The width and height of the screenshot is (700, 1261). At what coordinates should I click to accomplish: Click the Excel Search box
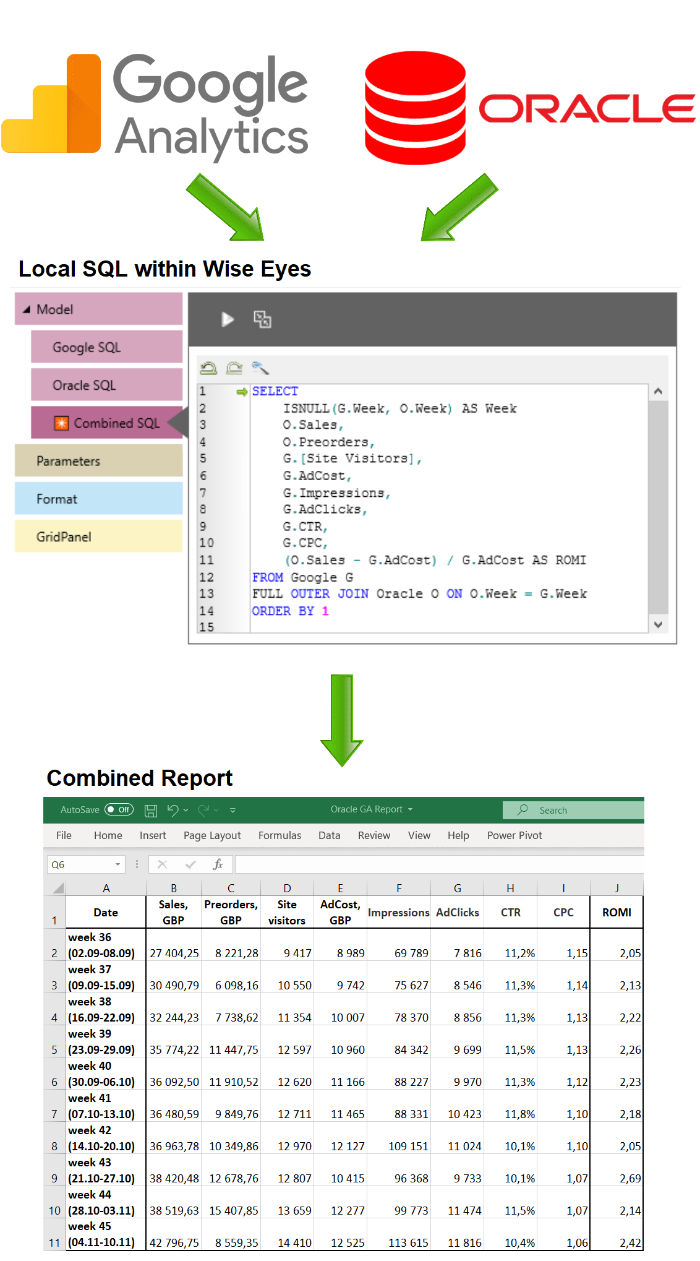573,810
